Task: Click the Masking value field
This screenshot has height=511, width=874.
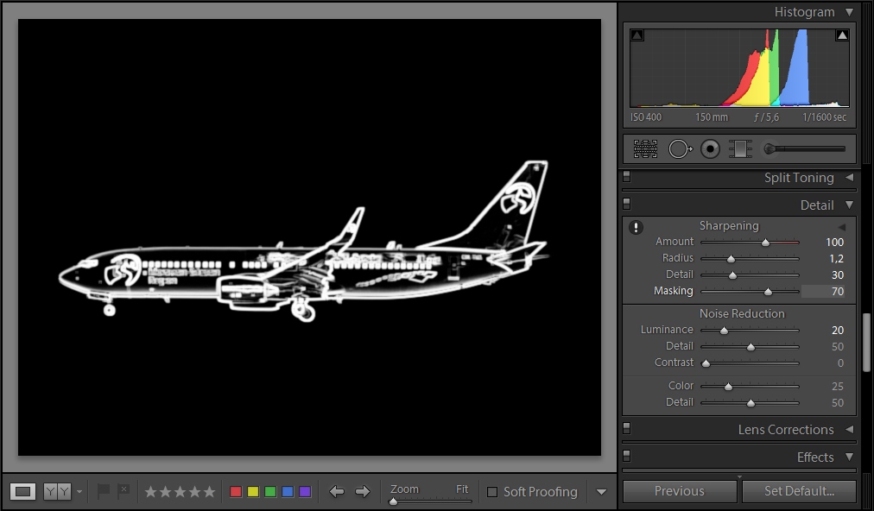Action: click(x=826, y=292)
